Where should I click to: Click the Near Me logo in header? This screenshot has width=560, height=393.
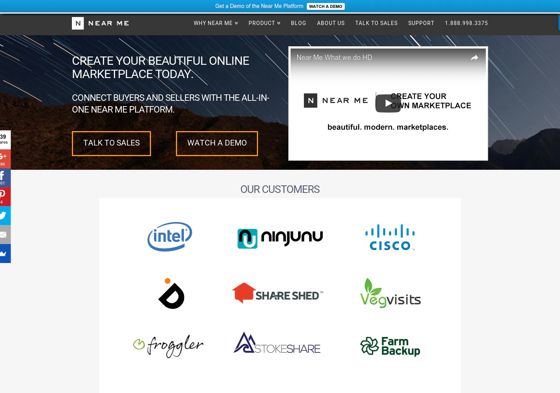(x=100, y=23)
